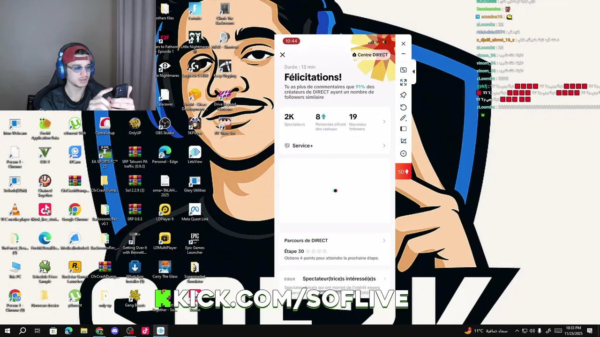Open Chained Together desktop icon
The image size is (600, 337).
point(45,186)
